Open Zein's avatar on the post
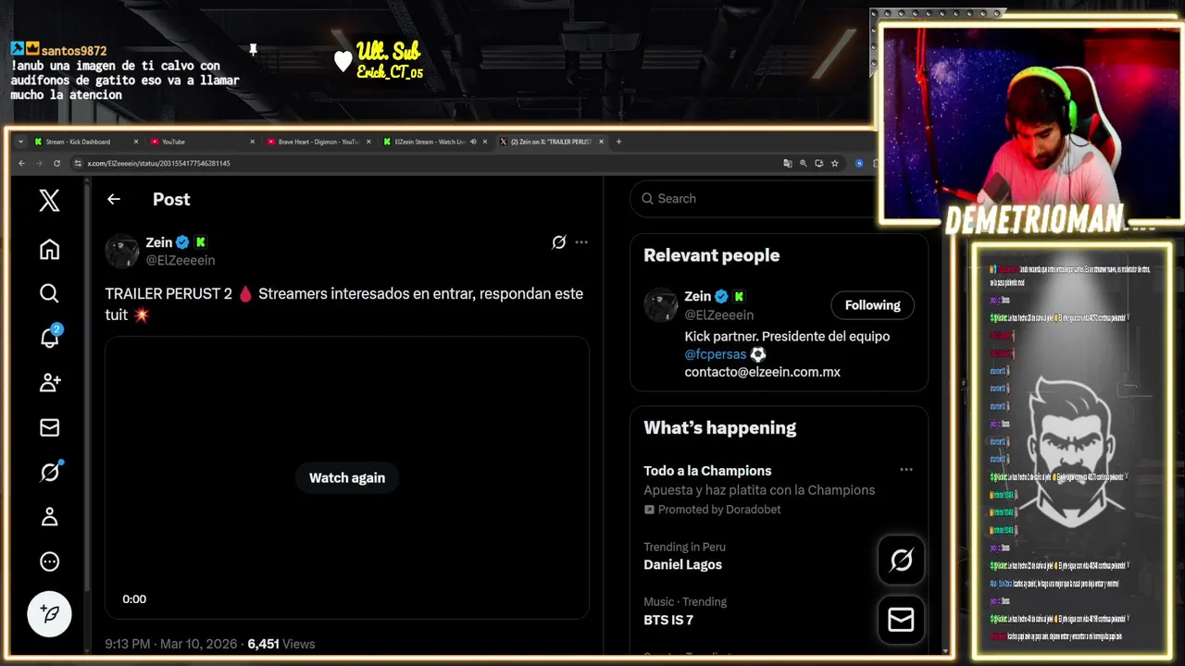The width and height of the screenshot is (1185, 666). pos(122,252)
